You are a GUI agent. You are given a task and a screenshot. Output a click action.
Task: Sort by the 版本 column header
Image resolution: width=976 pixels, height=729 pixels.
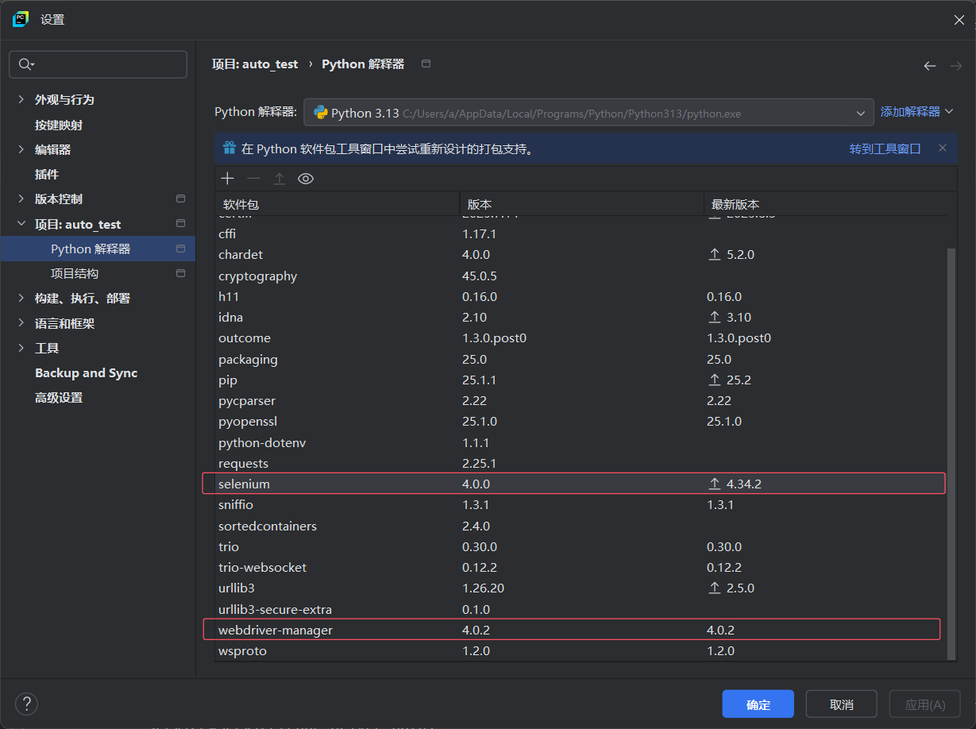click(x=581, y=204)
